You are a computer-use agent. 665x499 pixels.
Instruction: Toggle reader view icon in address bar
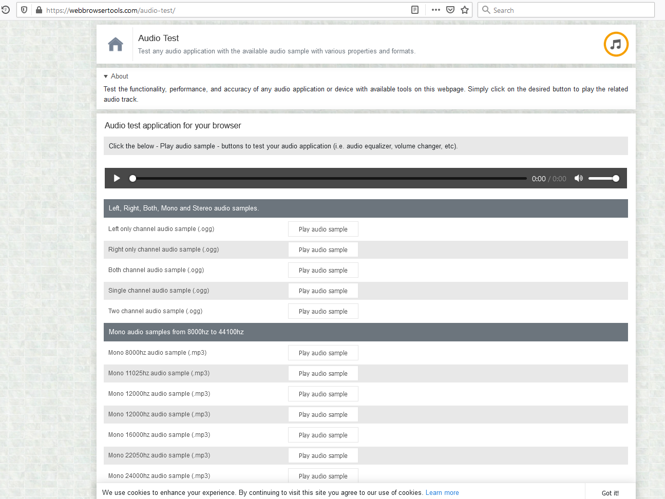415,10
